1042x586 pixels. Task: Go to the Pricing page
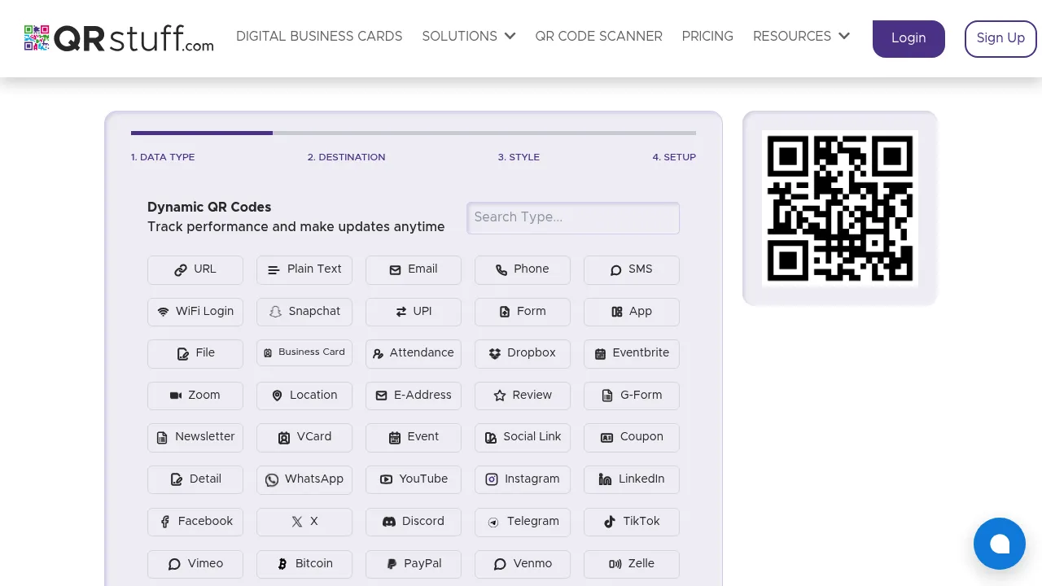tap(707, 37)
